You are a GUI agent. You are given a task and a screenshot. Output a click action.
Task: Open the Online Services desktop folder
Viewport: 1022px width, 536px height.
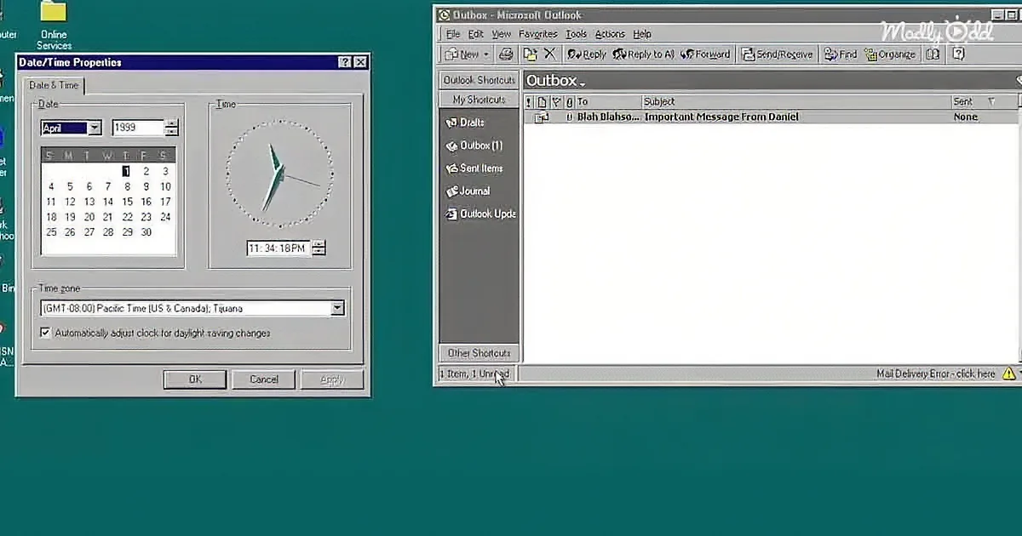tap(54, 25)
